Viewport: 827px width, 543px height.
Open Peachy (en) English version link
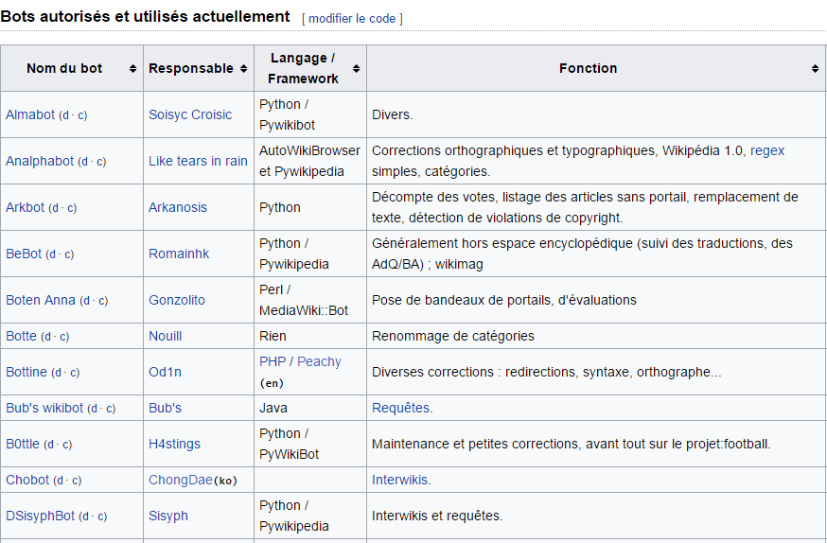click(273, 383)
